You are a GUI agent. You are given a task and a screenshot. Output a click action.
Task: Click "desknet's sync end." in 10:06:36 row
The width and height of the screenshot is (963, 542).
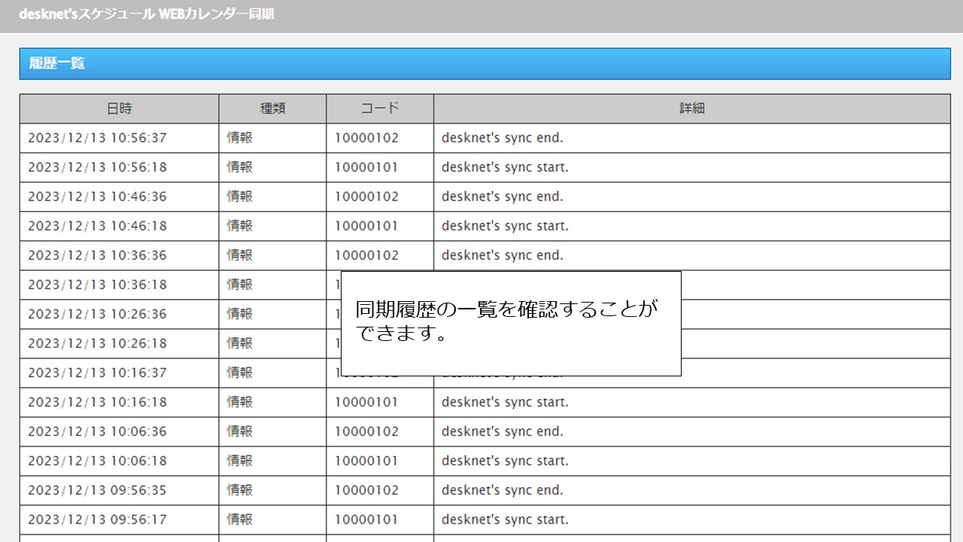502,431
